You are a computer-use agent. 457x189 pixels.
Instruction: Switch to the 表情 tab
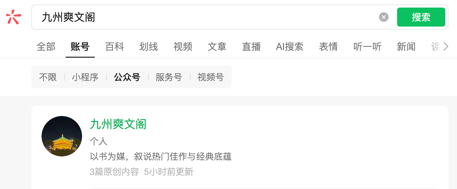click(x=328, y=47)
